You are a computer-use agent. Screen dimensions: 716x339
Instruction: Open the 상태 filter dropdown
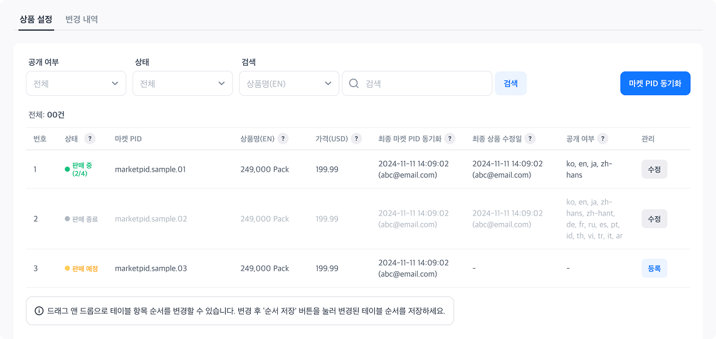coord(182,83)
